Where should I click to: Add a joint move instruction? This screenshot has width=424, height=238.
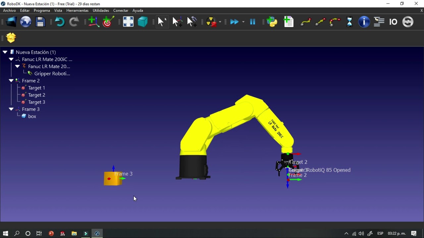pyautogui.click(x=305, y=22)
